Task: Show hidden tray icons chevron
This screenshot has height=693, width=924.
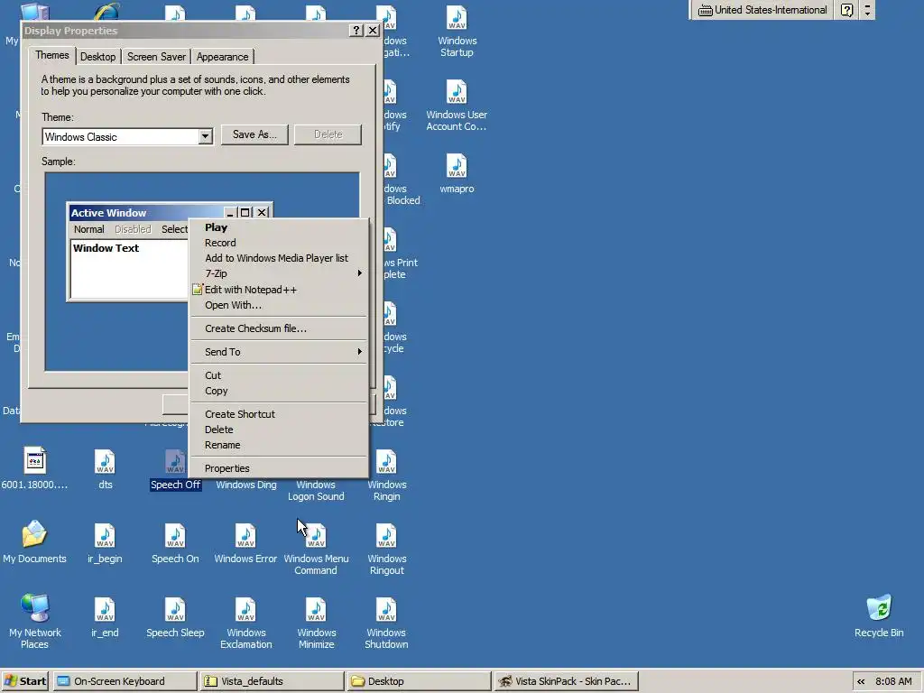Action: point(861,681)
